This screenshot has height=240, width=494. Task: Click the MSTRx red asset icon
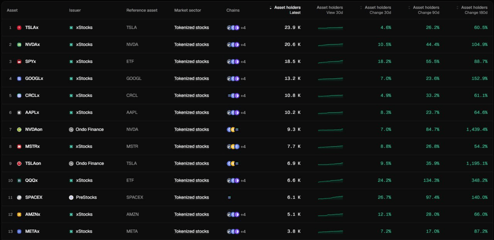pyautogui.click(x=19, y=147)
